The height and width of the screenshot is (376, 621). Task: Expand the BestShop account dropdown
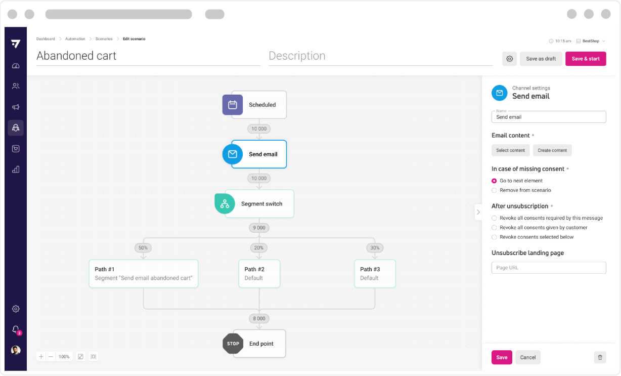point(594,41)
